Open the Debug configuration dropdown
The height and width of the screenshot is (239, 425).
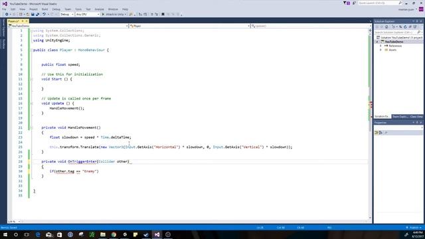pyautogui.click(x=66, y=14)
